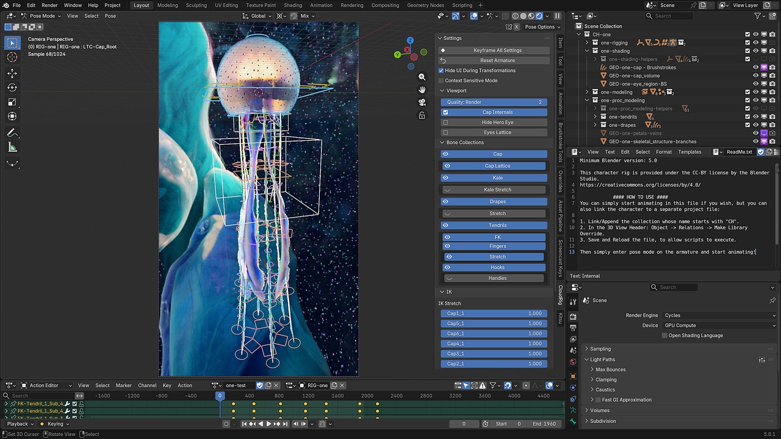
Task: Activate the Annotate pencil tool
Action: coord(12,133)
